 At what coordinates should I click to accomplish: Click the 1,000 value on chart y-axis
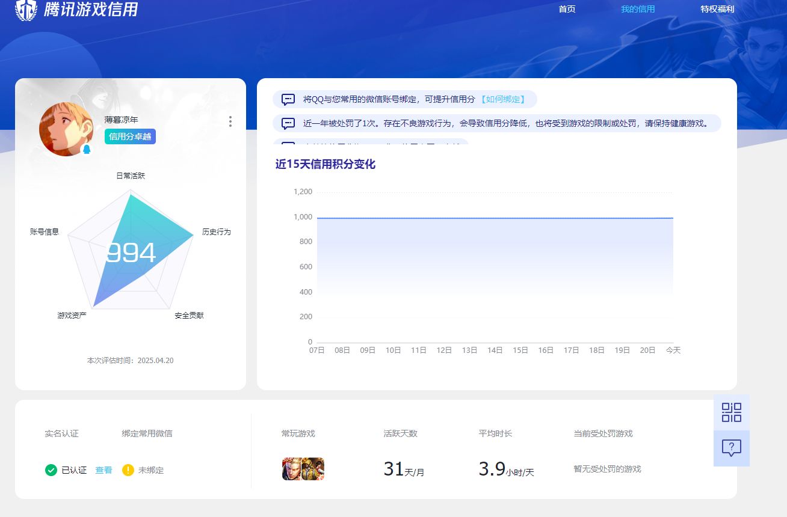coord(303,217)
